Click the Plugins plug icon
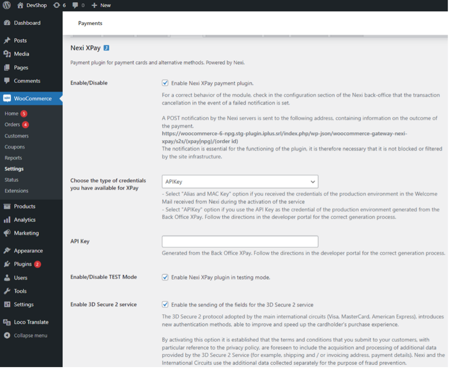This screenshot has width=450, height=368. 7,264
